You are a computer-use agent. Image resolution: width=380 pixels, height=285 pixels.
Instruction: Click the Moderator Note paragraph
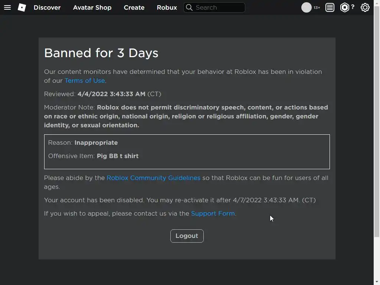pos(186,116)
